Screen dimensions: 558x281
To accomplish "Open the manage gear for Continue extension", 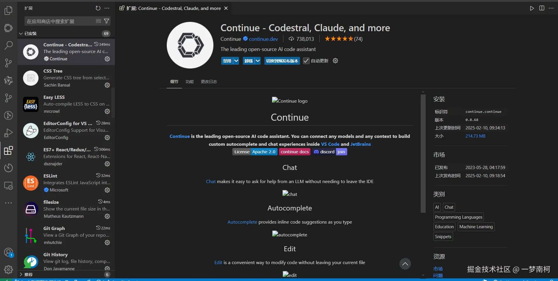I will coord(107,59).
